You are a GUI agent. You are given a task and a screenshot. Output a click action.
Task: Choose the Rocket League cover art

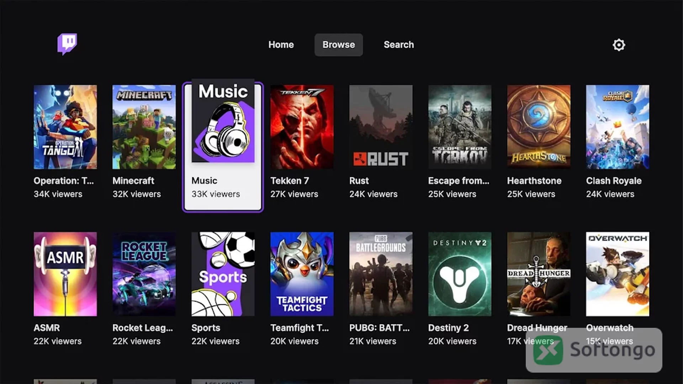(144, 274)
